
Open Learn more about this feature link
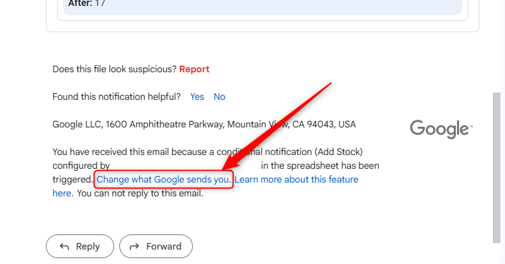tap(296, 179)
